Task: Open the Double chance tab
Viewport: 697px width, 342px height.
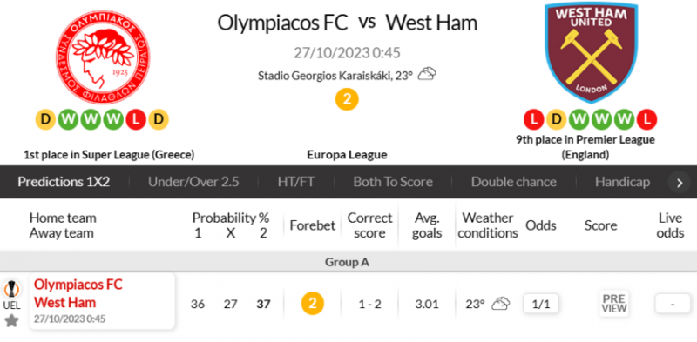Action: 514,182
